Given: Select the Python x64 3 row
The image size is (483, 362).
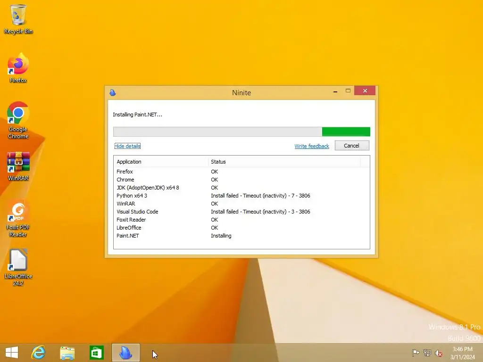Looking at the screenshot, I should (241, 196).
